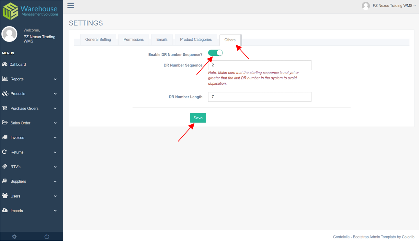Image resolution: width=419 pixels, height=243 pixels.
Task: Disable the DR Number Sequence toggle
Action: pos(215,52)
